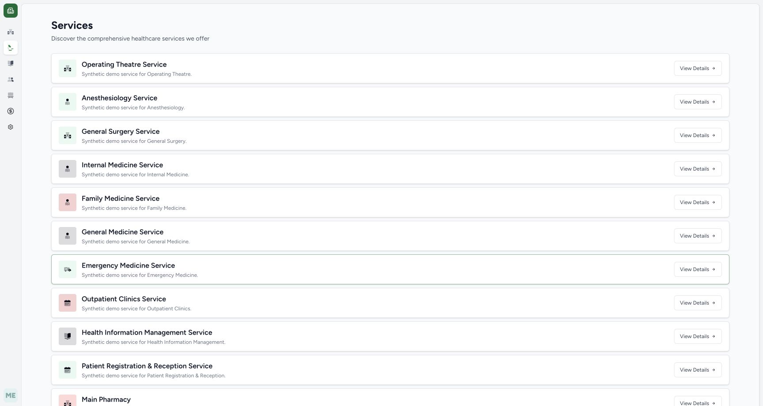View details for Operating Theatre Service
This screenshot has height=406, width=763.
698,68
